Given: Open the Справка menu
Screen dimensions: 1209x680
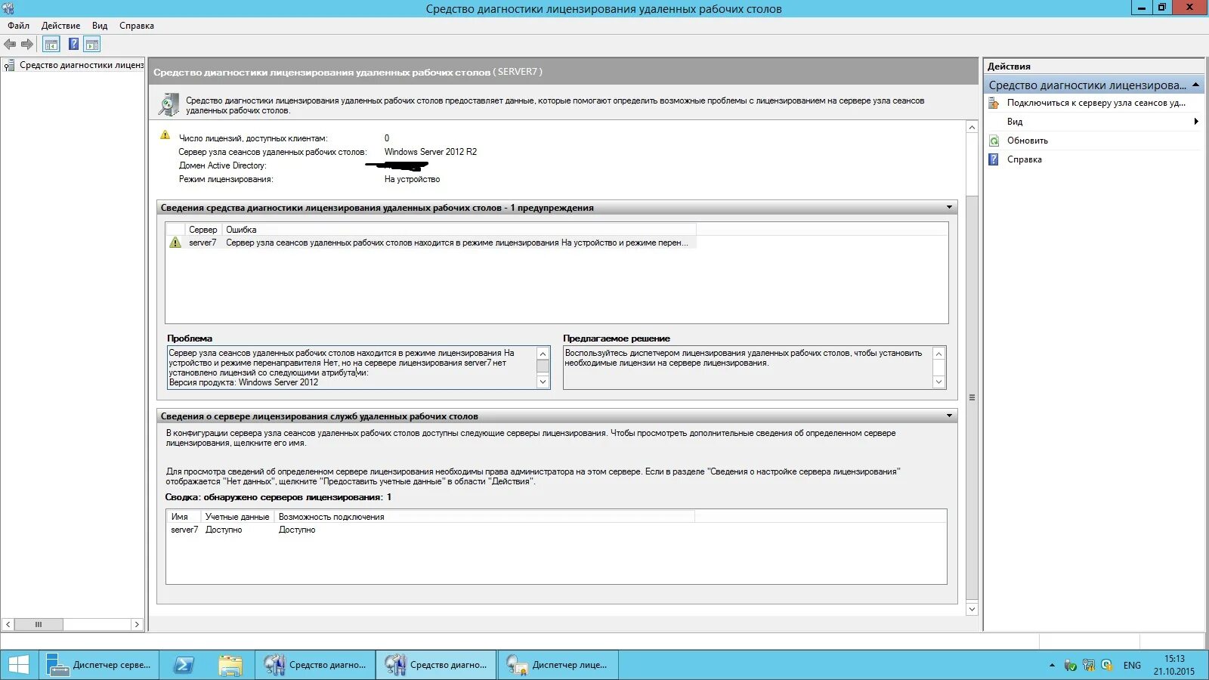Looking at the screenshot, I should pyautogui.click(x=137, y=26).
